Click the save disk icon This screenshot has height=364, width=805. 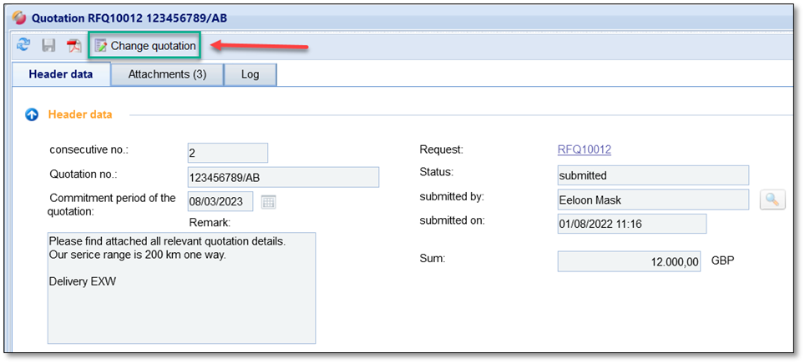pyautogui.click(x=48, y=46)
